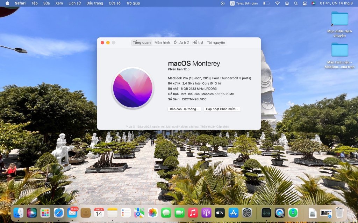The width and height of the screenshot is (358, 223).
Task: Open the Tệp menu
Action: pos(35,3)
